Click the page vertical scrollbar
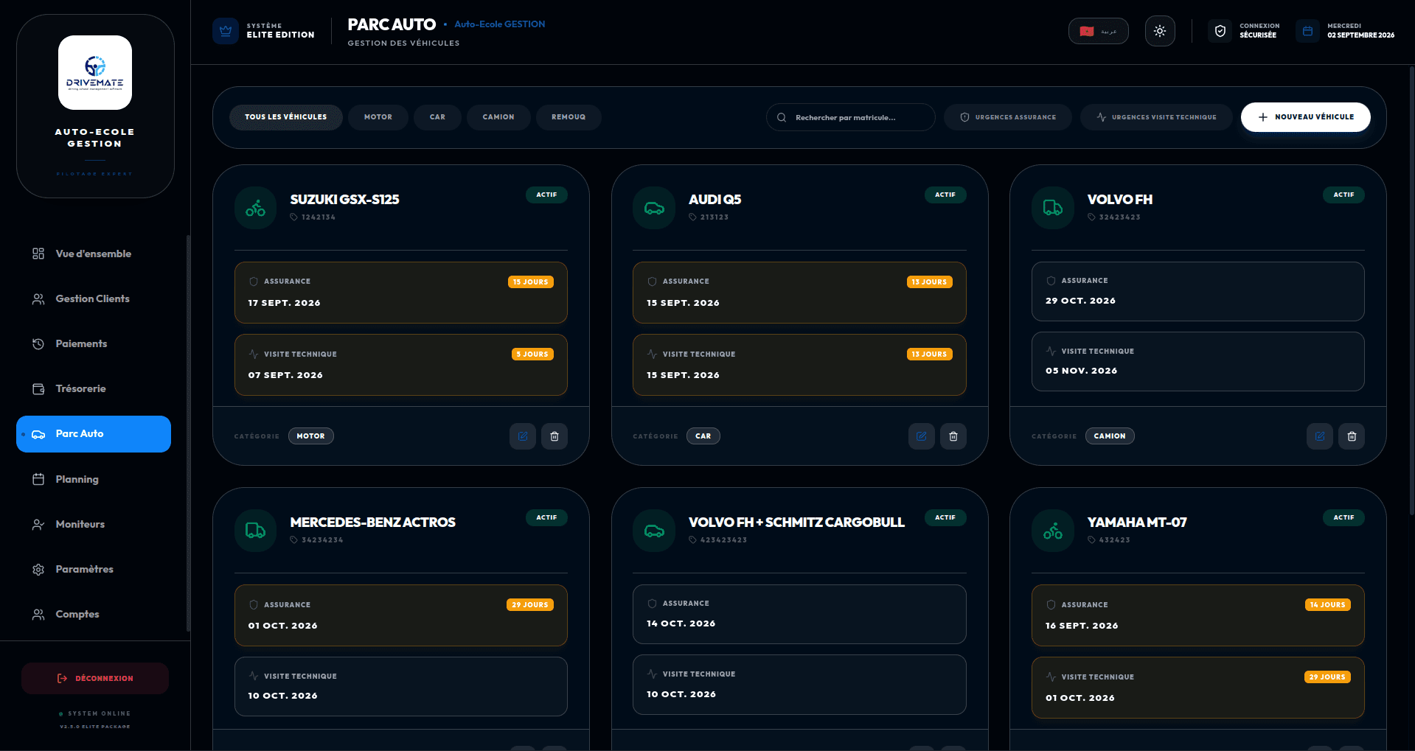Viewport: 1415px width, 751px height. [x=1411, y=291]
